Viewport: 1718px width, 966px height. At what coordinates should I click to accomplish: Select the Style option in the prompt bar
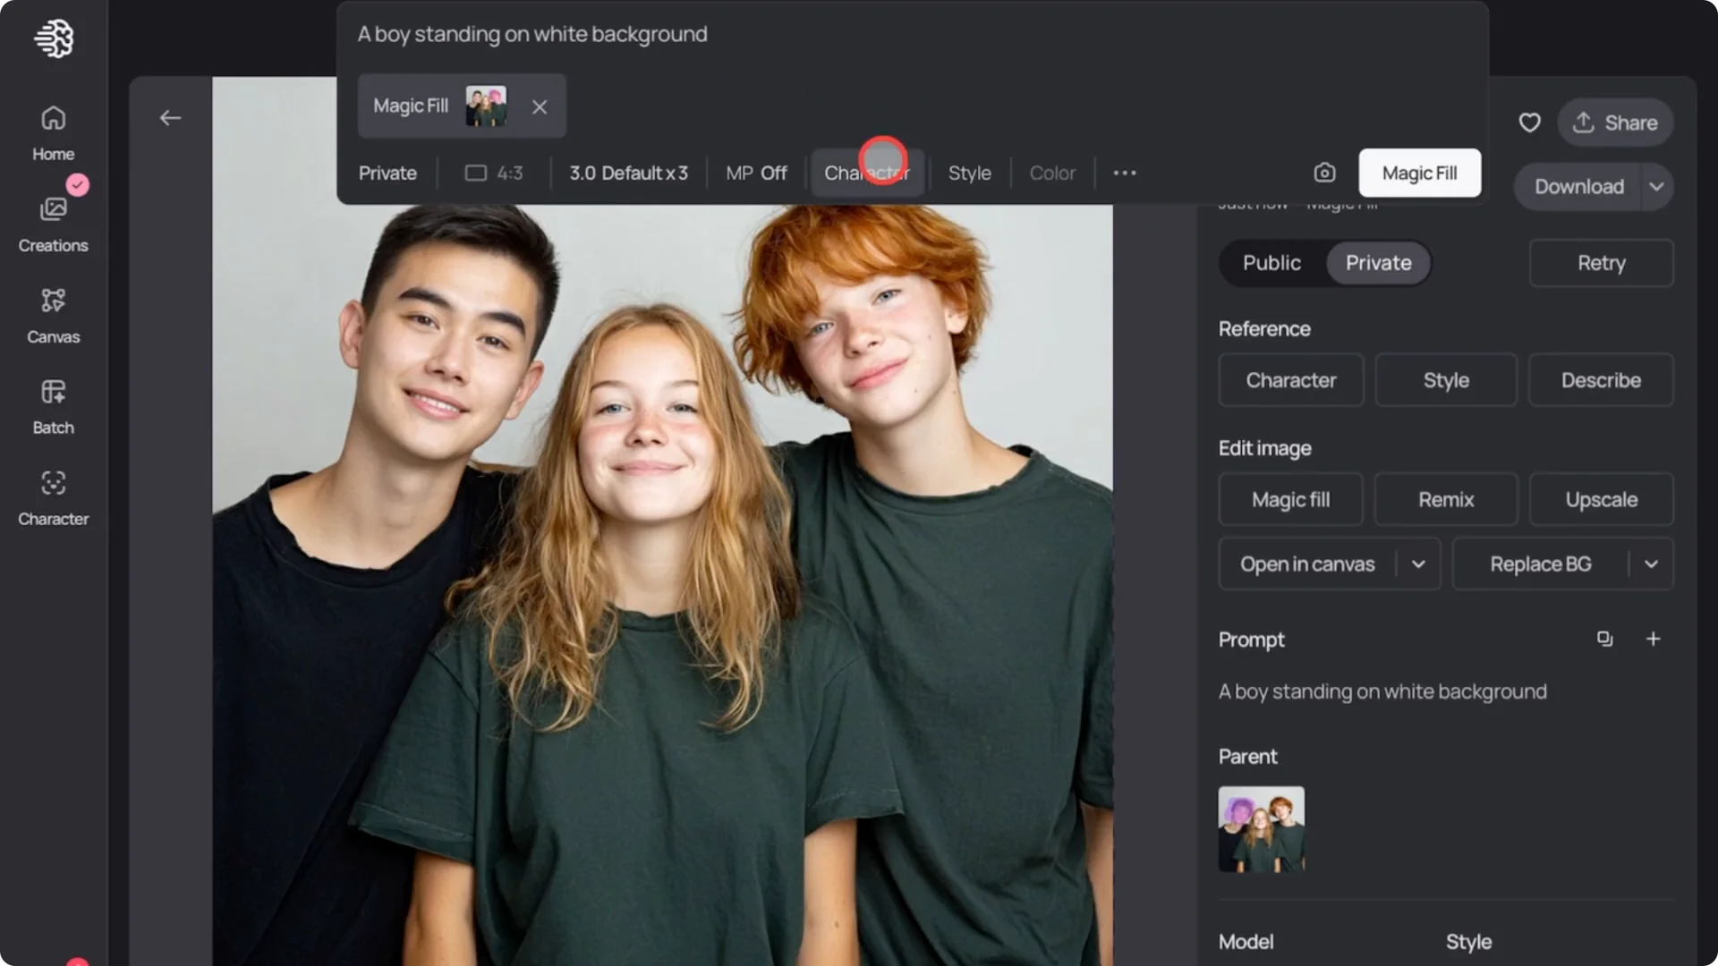click(x=969, y=173)
